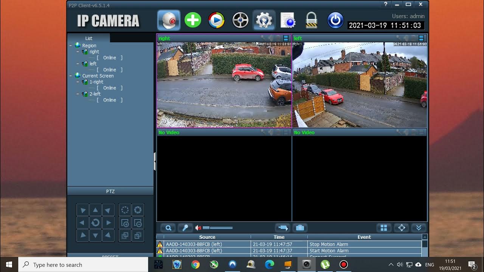484x272 pixels.
Task: Click PTZ center auto-rotate button
Action: (x=95, y=223)
